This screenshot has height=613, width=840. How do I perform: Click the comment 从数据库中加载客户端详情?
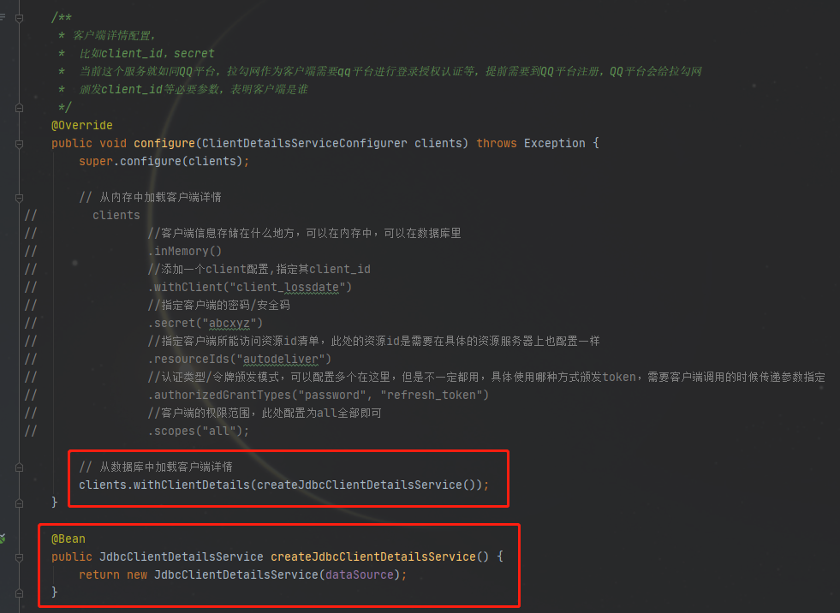pos(156,467)
